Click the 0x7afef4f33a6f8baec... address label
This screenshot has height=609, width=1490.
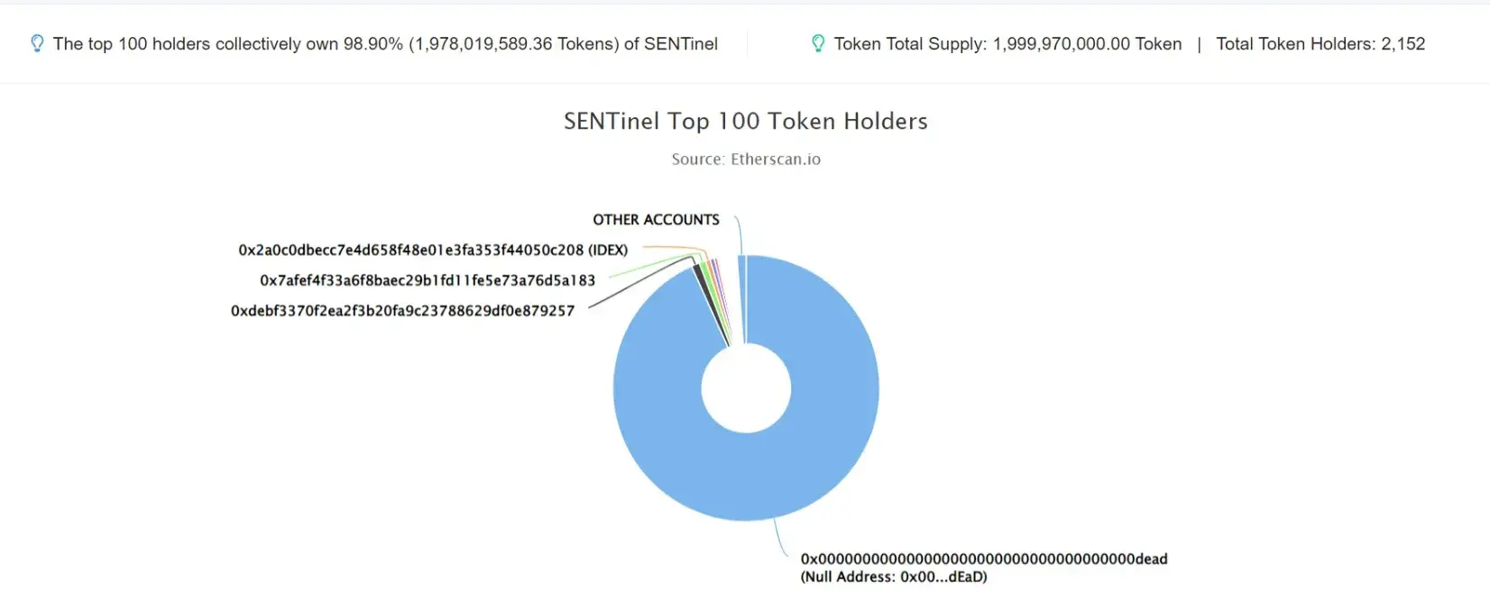click(x=428, y=280)
